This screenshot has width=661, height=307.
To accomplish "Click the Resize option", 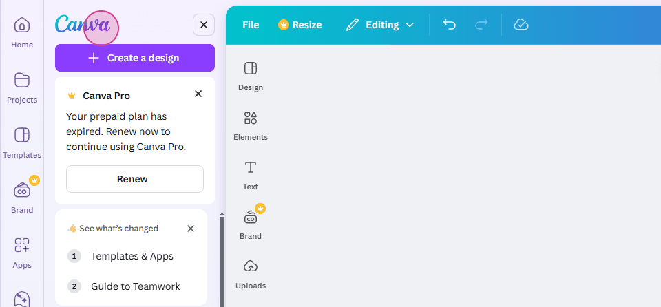I will (300, 25).
